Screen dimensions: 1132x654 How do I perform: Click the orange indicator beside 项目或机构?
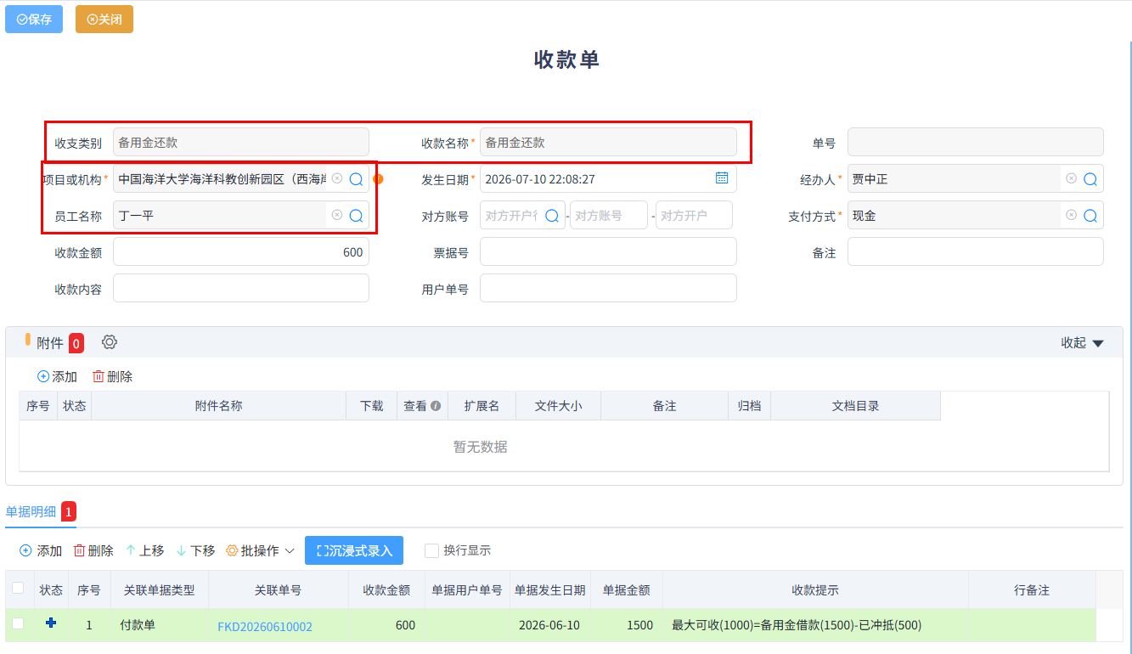point(379,179)
